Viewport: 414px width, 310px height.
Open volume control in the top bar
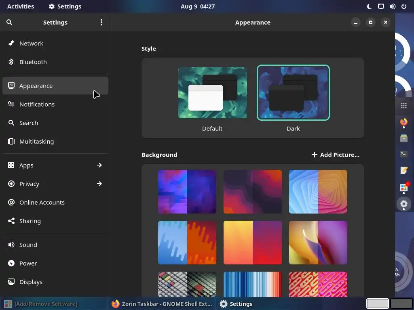392,6
